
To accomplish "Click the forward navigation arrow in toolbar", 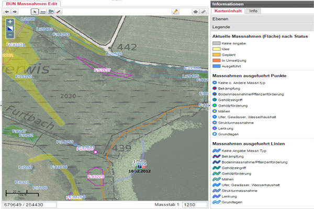I will tap(15, 11).
